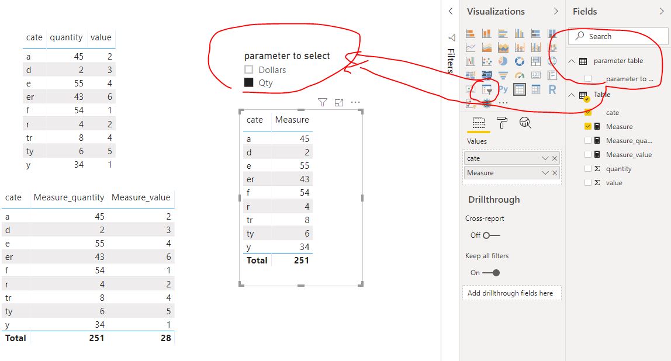Image resolution: width=671 pixels, height=361 pixels.
Task: Open the cate value field dropdown
Action: pos(545,158)
